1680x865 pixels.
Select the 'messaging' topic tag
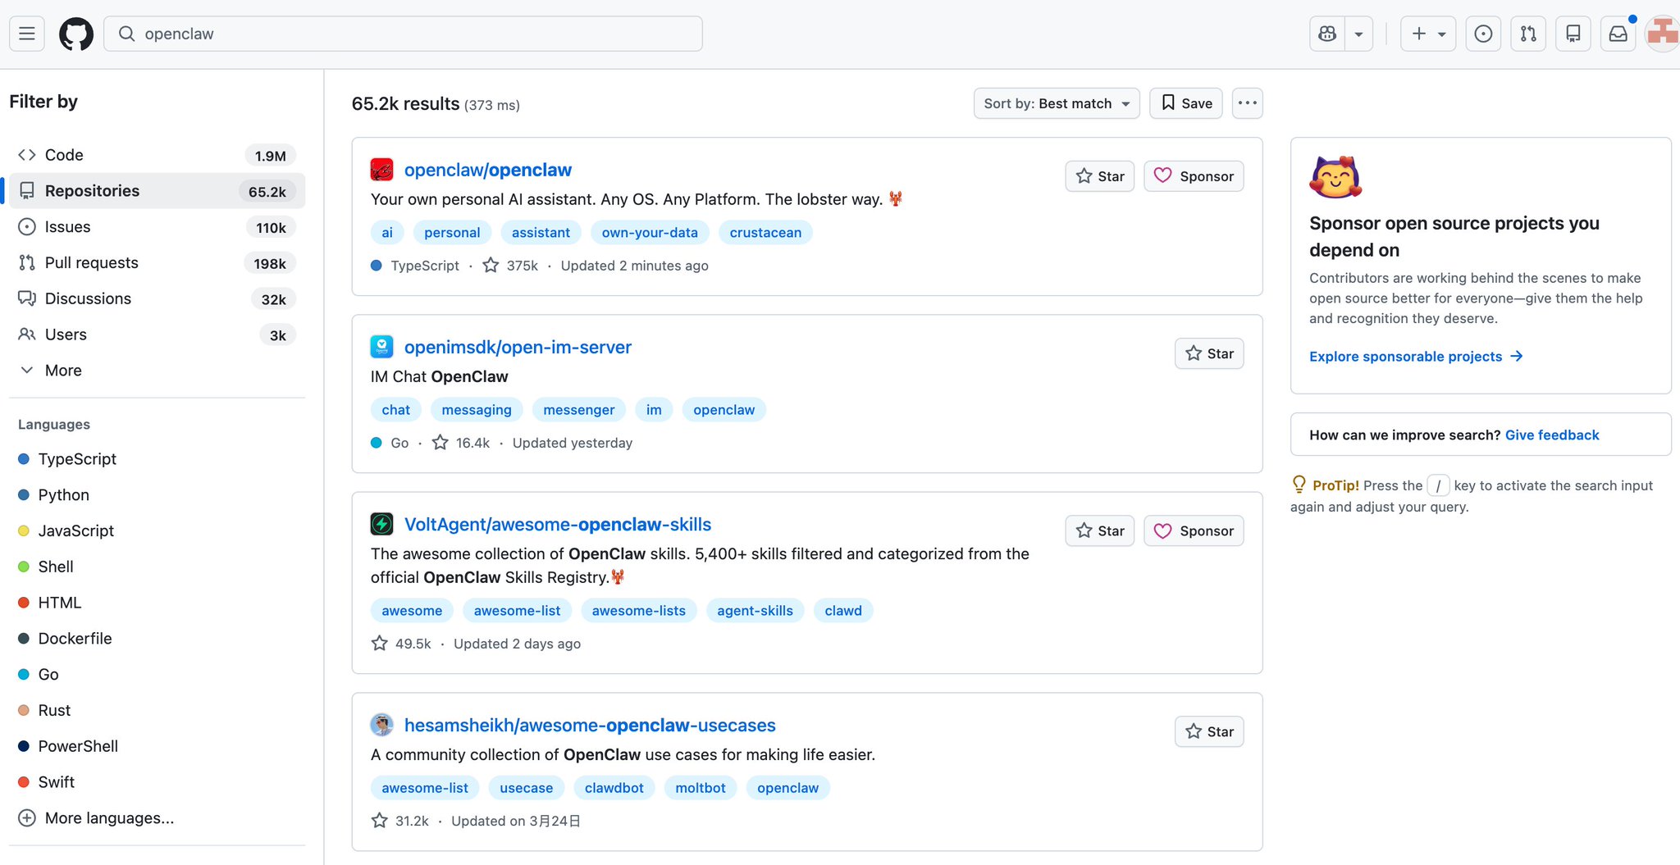[477, 410]
